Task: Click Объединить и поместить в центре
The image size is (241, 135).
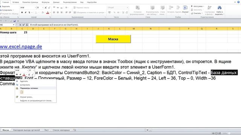Action: (x=89, y=12)
